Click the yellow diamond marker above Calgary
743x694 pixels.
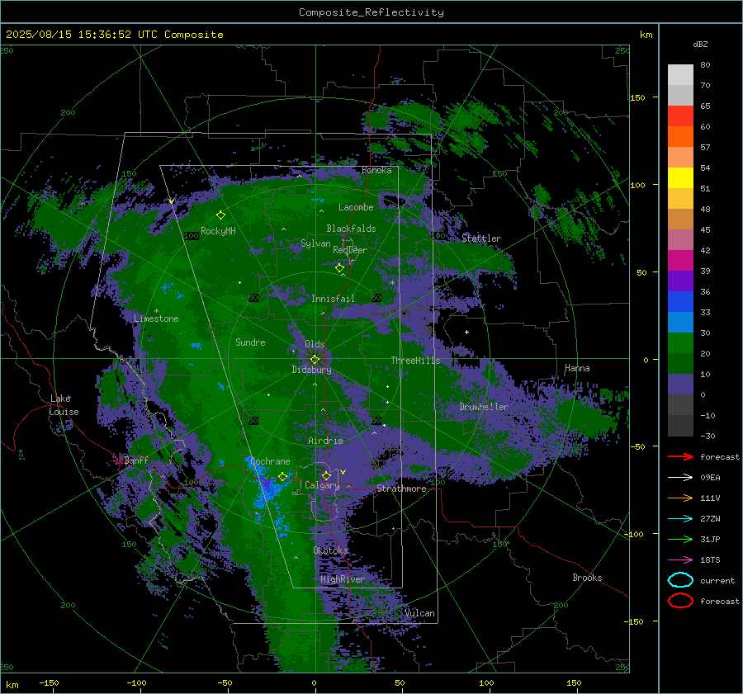pyautogui.click(x=326, y=475)
